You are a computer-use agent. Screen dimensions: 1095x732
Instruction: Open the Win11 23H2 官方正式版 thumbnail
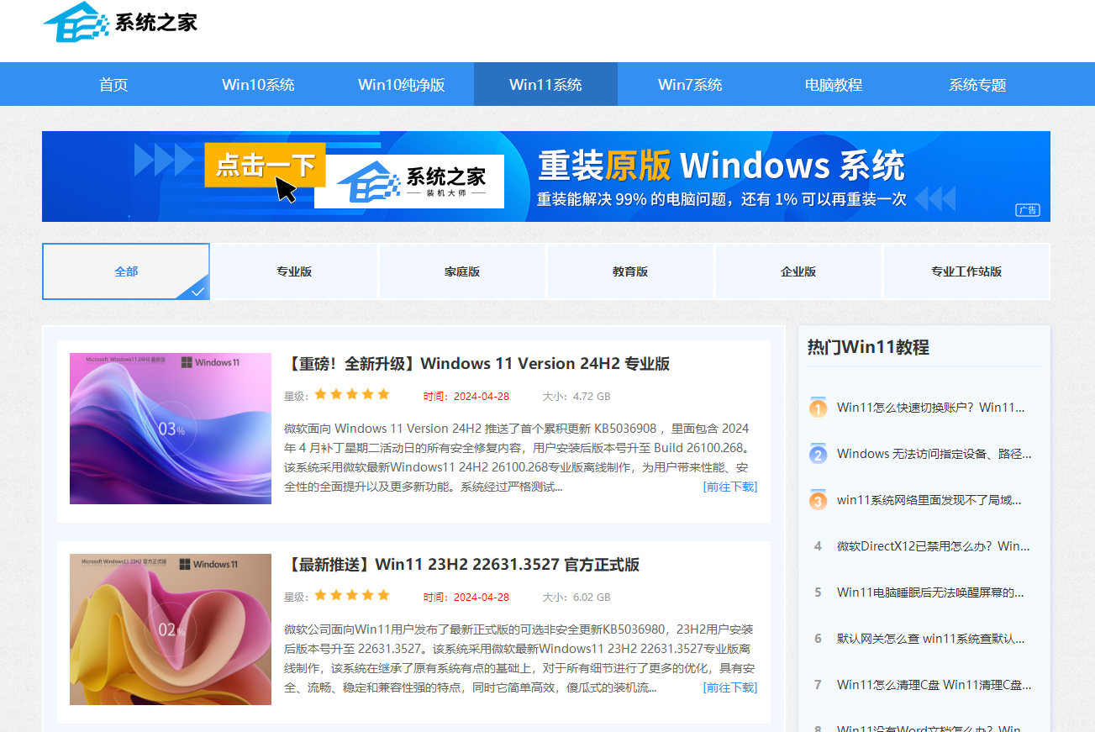click(x=171, y=629)
